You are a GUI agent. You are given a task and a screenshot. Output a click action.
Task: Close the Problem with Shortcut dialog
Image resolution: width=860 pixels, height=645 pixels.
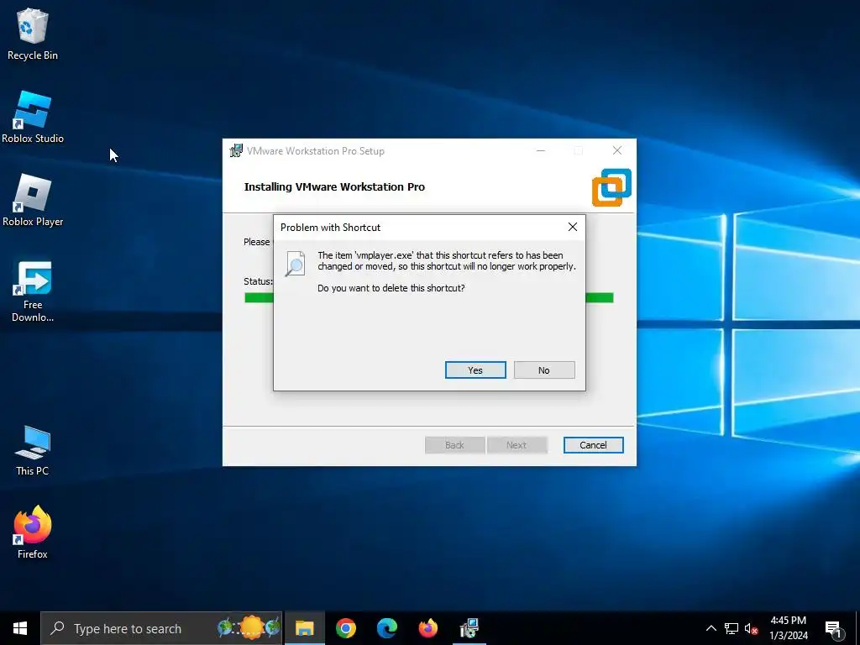(x=573, y=227)
